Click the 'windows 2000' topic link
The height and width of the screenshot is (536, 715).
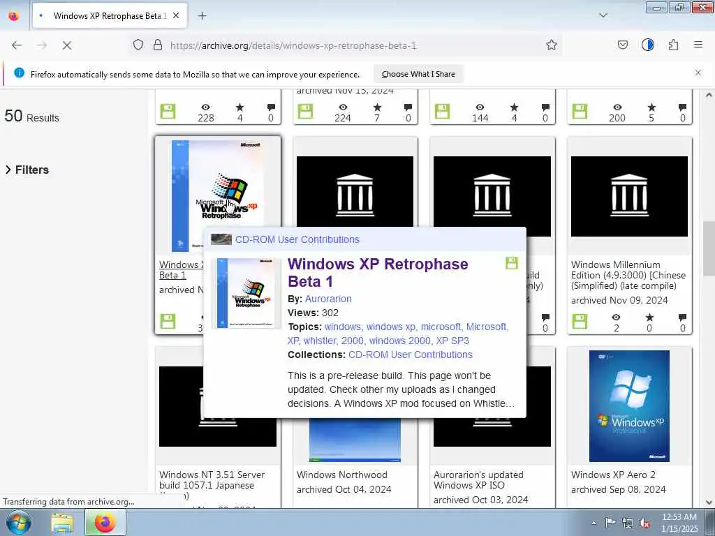pos(400,341)
